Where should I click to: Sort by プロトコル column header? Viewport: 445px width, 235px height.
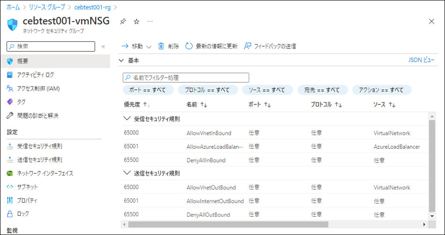pyautogui.click(x=326, y=104)
